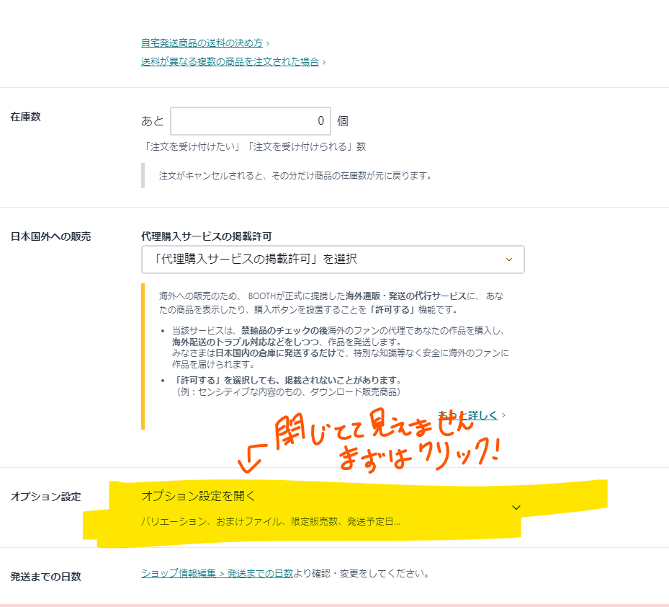Expand オプション設定を開く section
The image size is (669, 607).
pyautogui.click(x=331, y=508)
